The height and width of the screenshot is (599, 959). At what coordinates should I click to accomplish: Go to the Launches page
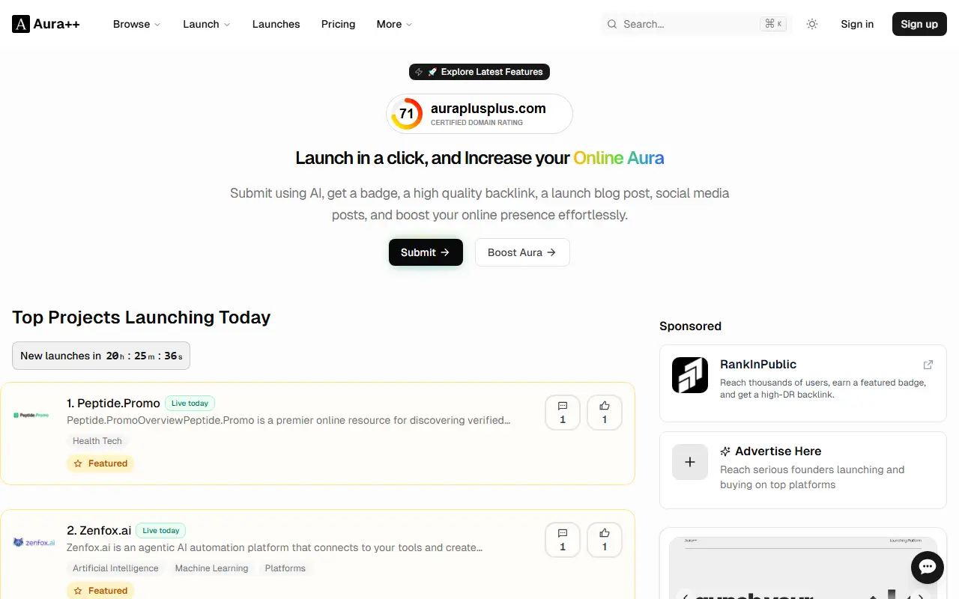pyautogui.click(x=276, y=24)
